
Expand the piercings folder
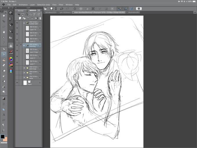click(24, 68)
